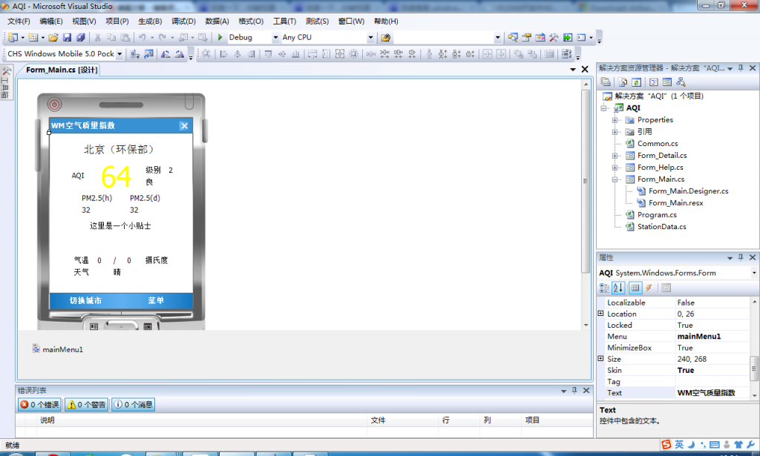The height and width of the screenshot is (456, 760).
Task: Click Show All Files in Solution Explorer
Action: tap(623, 82)
